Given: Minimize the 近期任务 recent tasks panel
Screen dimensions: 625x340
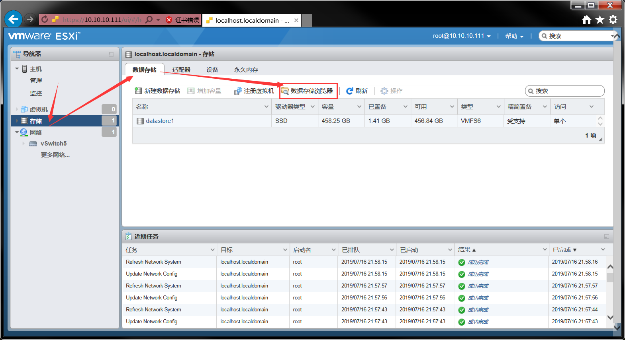Looking at the screenshot, I should tap(607, 237).
